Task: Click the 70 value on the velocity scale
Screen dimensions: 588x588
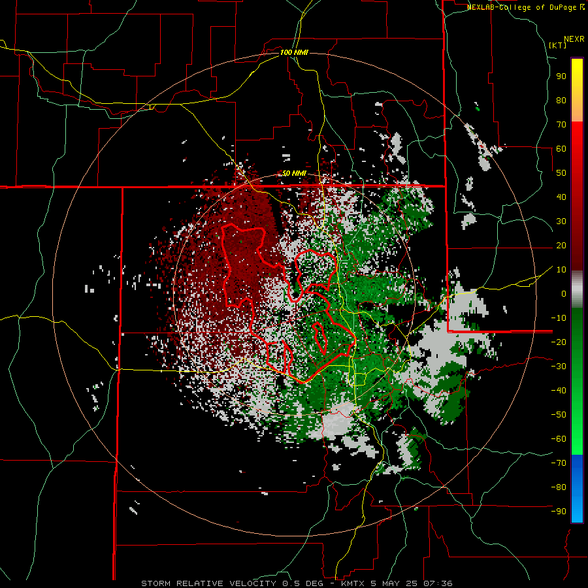Action: [x=561, y=125]
